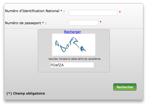Focus the Numéro de passeport text box
The image size is (150, 105).
point(83,23)
